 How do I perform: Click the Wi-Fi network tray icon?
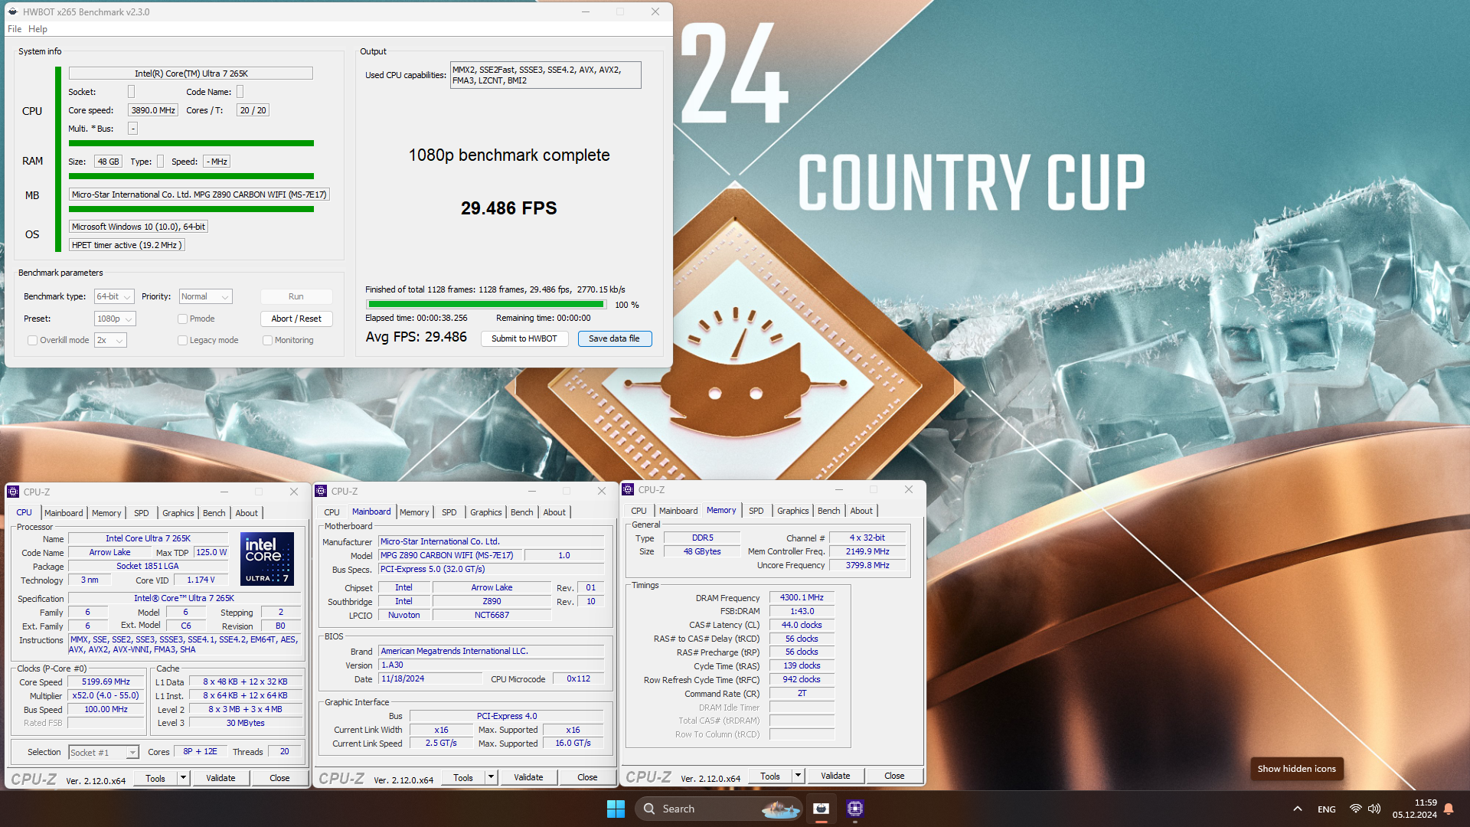(x=1355, y=809)
